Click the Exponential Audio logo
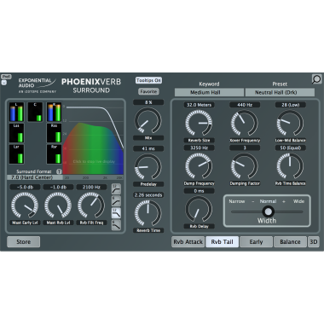 pos(37,85)
